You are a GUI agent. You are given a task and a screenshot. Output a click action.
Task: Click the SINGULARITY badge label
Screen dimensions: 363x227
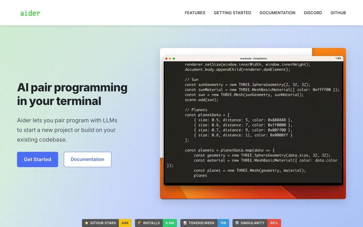click(252, 223)
